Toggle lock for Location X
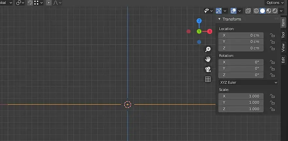The image size is (288, 141). click(x=272, y=35)
